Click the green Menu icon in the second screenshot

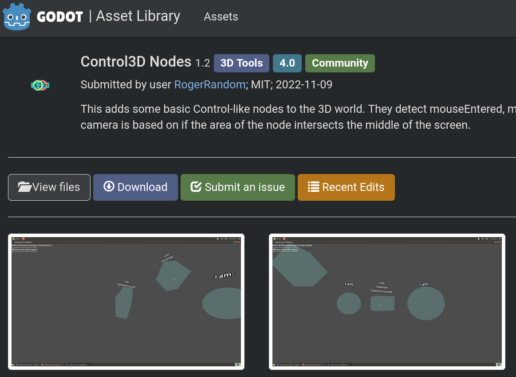275,239
